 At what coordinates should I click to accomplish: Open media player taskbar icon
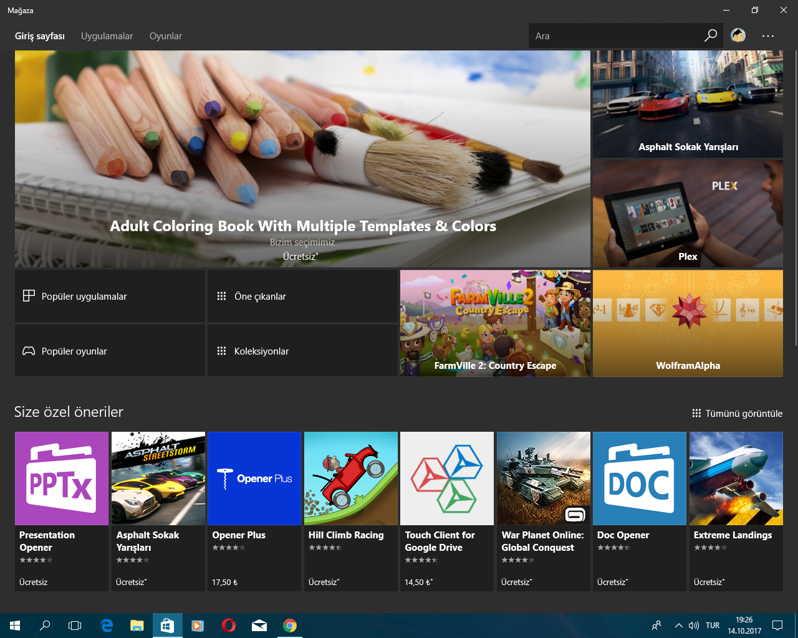(x=198, y=626)
